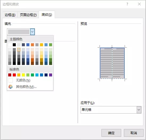Select the 底纹(S) tab

(x=47, y=14)
